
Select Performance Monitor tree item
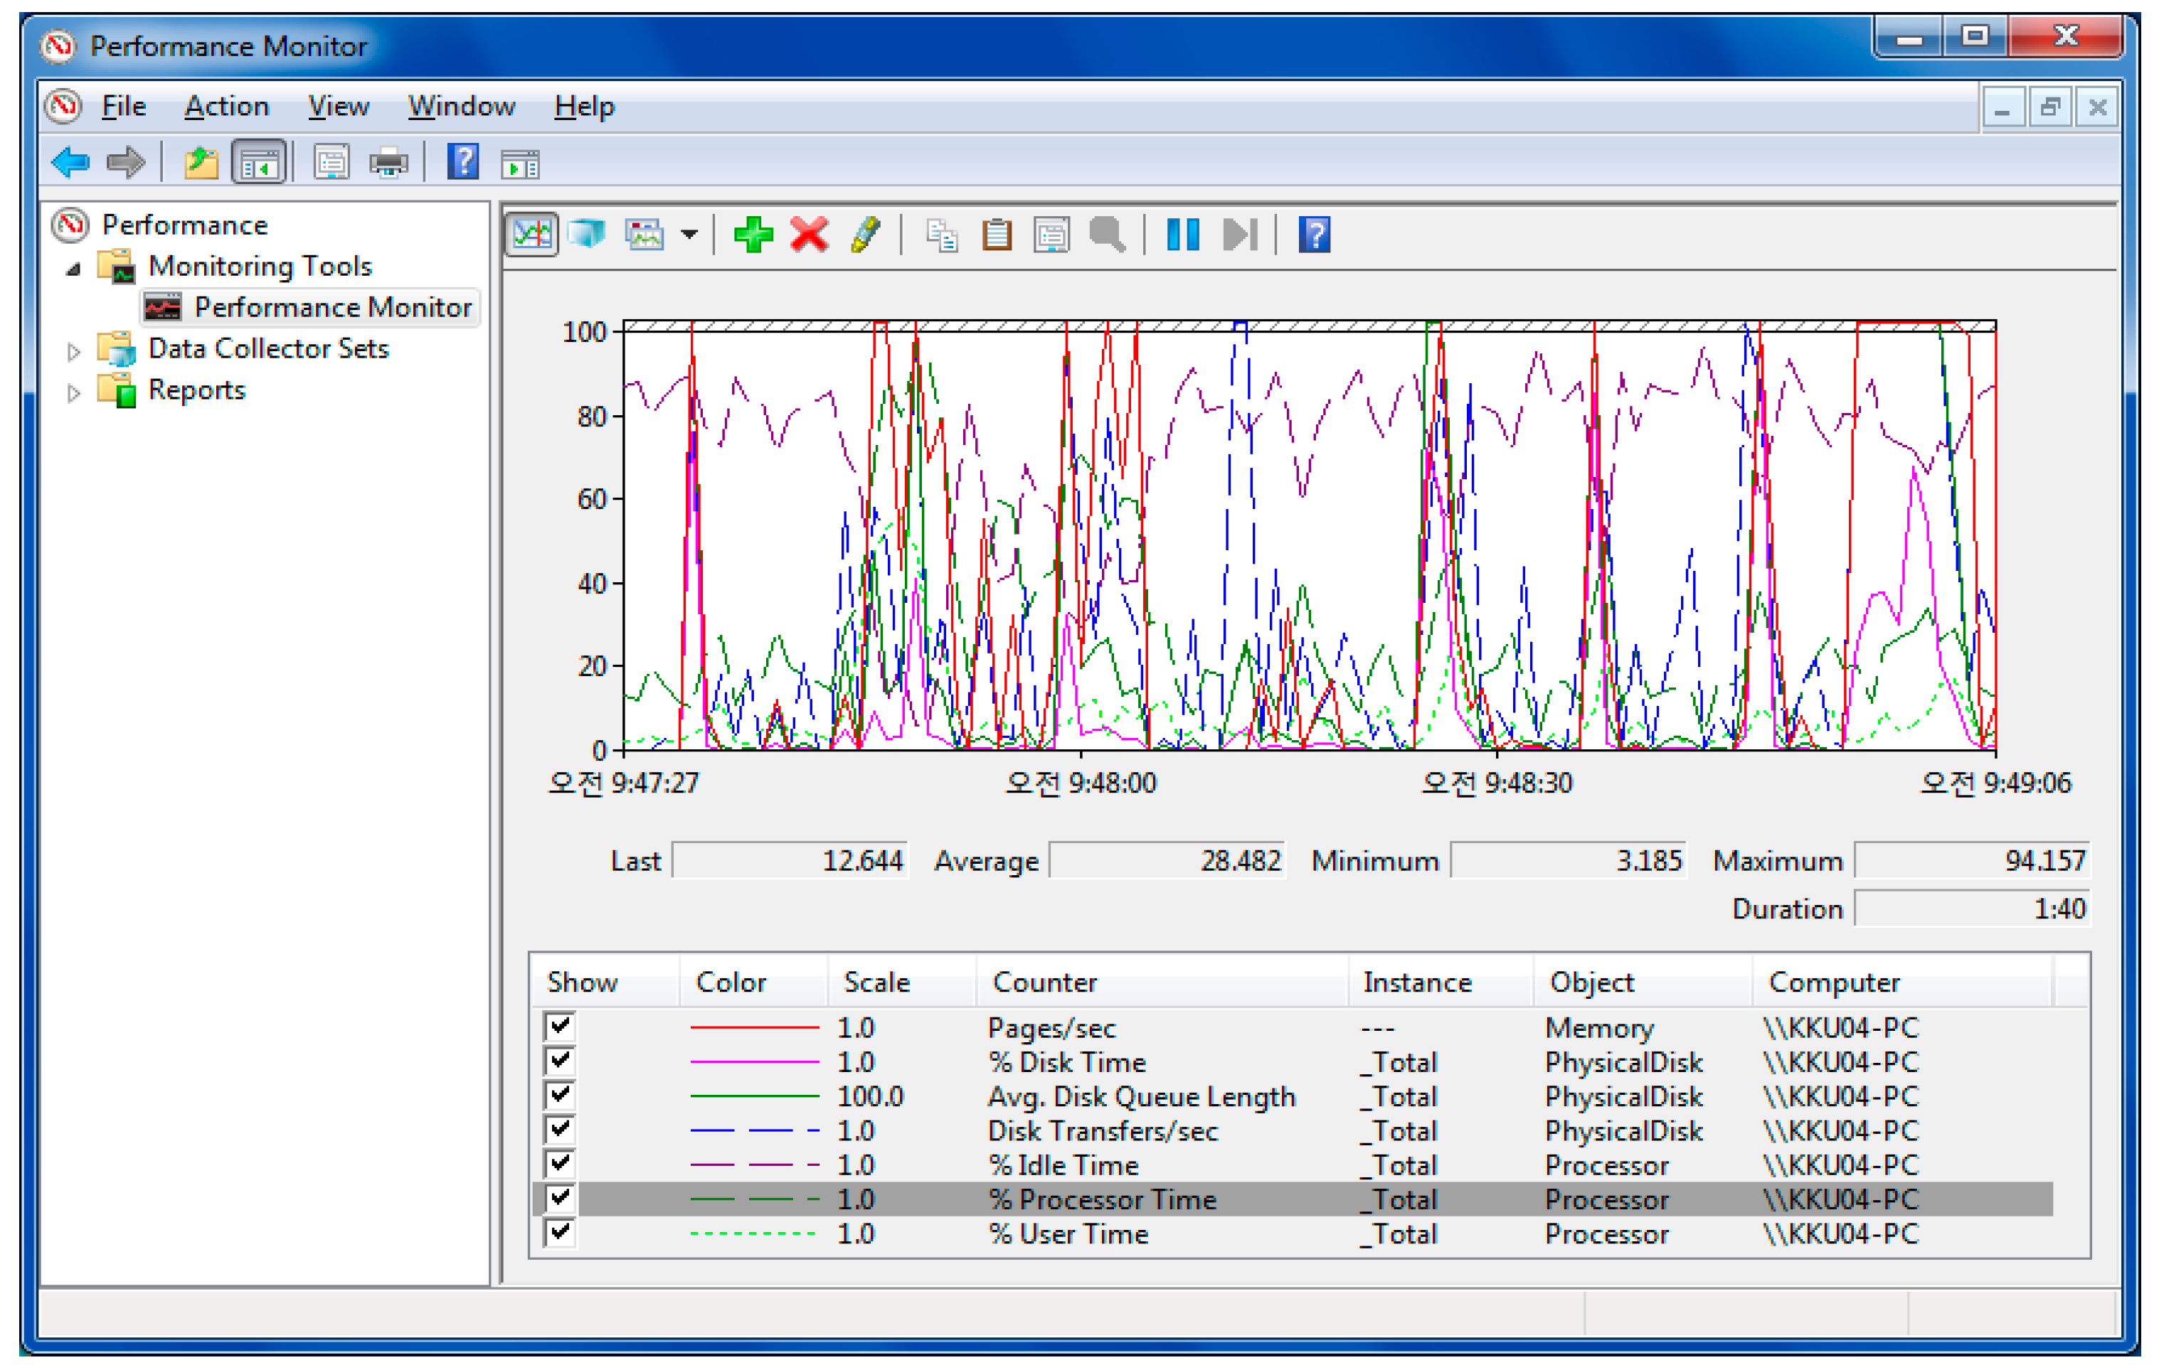(333, 306)
